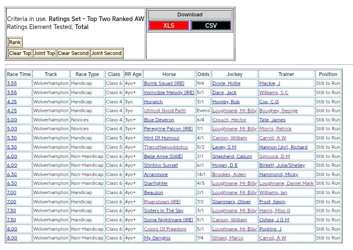Open jockey Brookes, Aiden link
The height and width of the screenshot is (250, 353).
229,174
